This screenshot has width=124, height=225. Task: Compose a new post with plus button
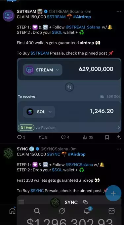(113, 193)
